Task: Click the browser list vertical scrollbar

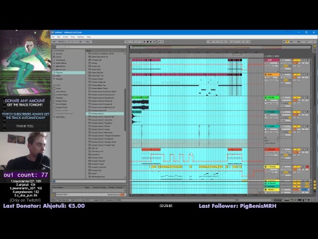Action: tap(125, 110)
